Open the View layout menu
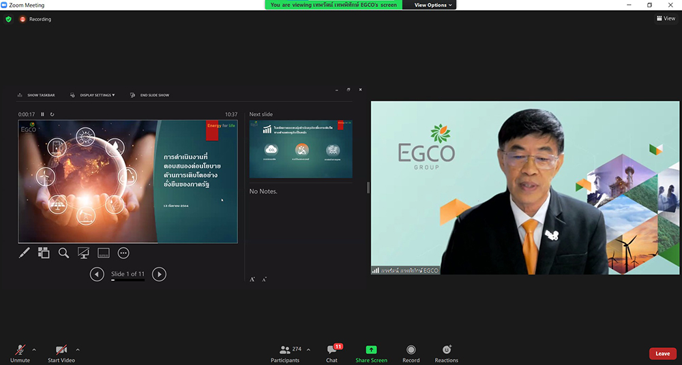This screenshot has width=682, height=365. 666,18
